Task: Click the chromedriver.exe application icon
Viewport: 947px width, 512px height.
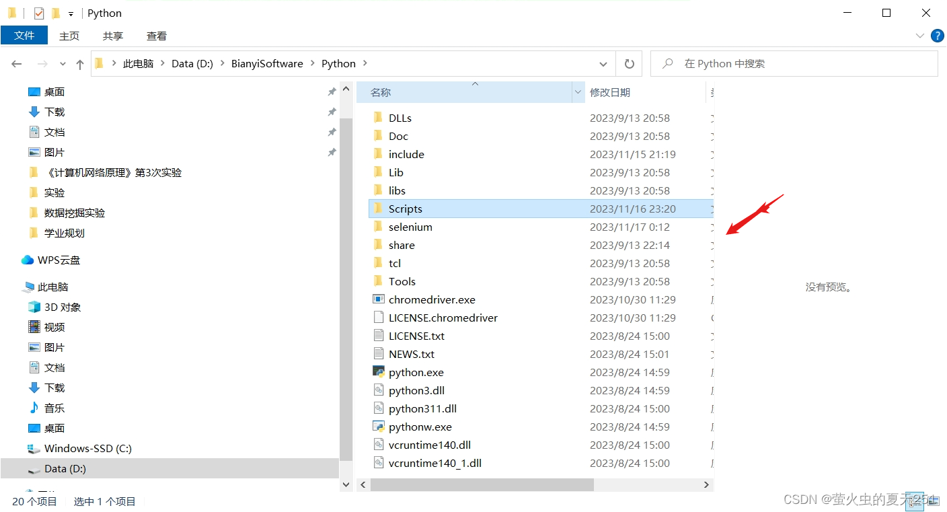Action: [x=379, y=299]
